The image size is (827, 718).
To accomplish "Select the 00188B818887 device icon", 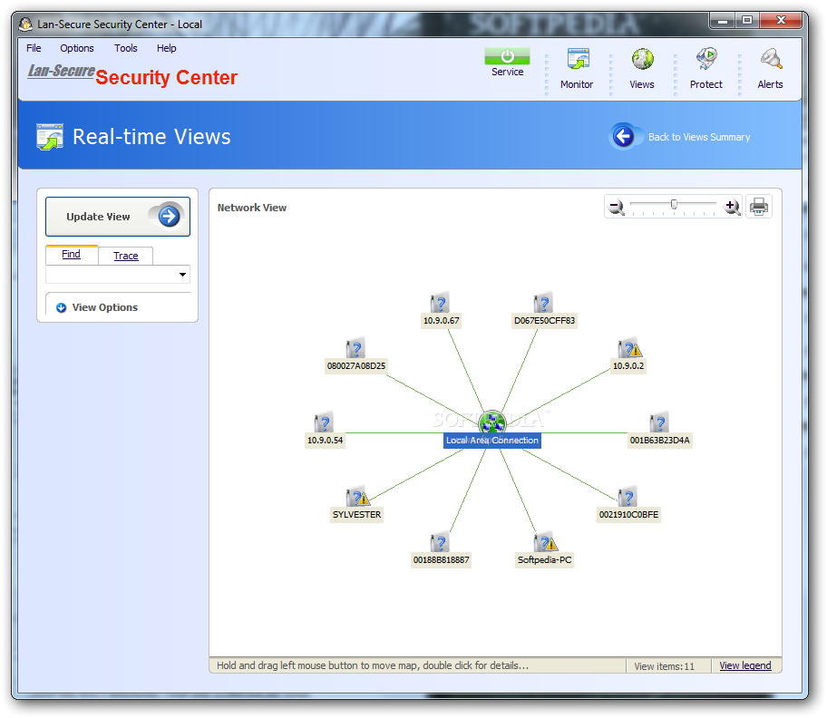I will [440, 542].
